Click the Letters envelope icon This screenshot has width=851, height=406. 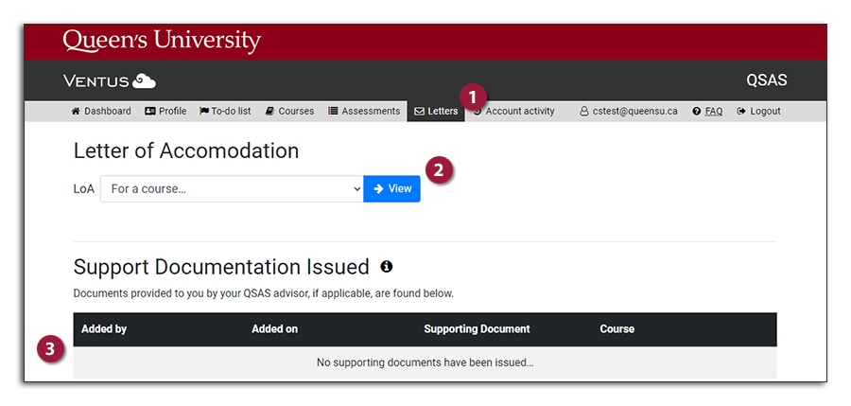click(x=420, y=112)
